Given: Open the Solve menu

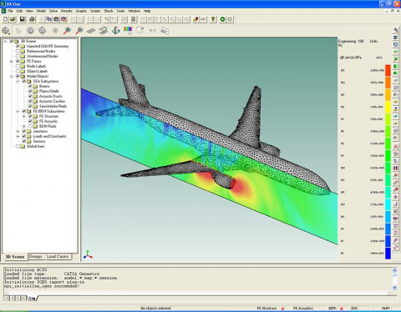Looking at the screenshot, I should point(53,11).
